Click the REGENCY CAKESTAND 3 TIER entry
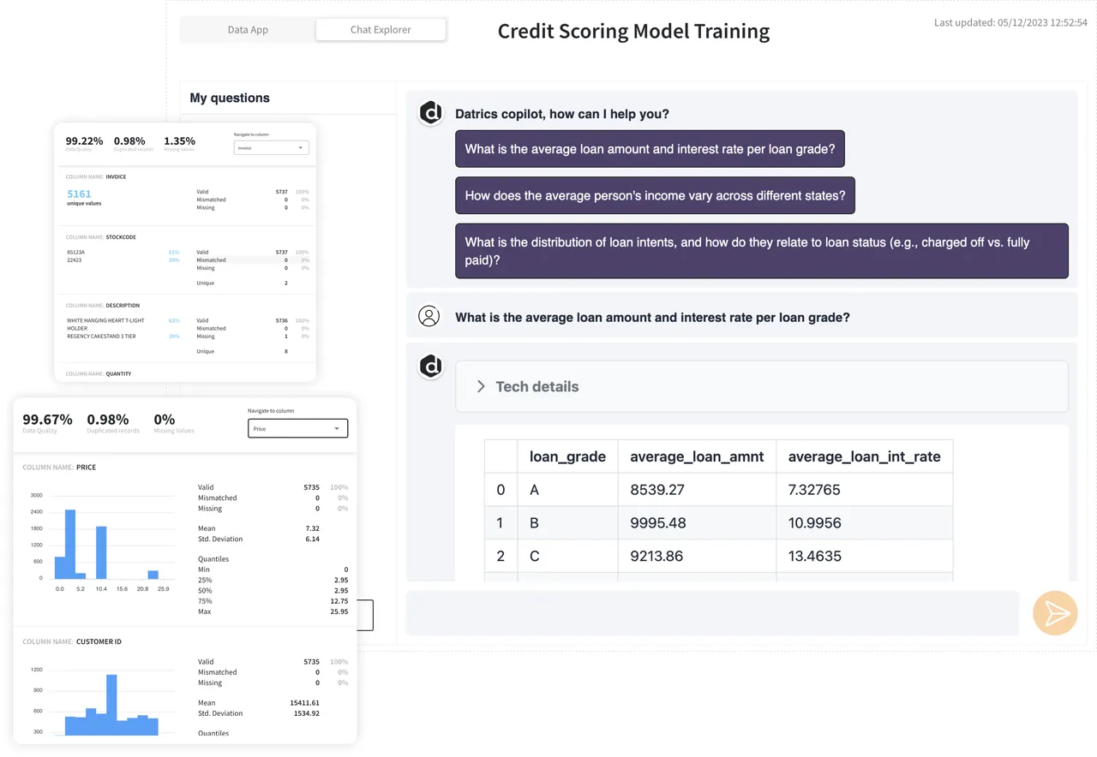 pos(101,337)
